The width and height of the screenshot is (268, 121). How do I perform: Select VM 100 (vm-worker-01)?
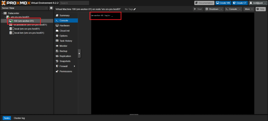coord(24,21)
